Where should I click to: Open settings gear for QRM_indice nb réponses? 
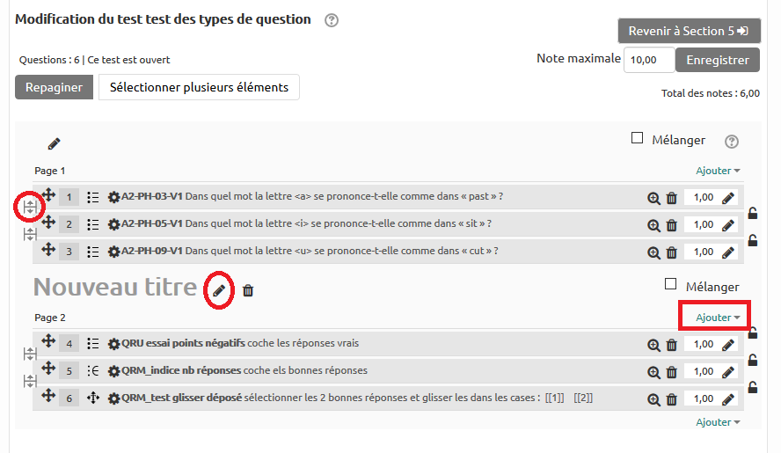113,371
